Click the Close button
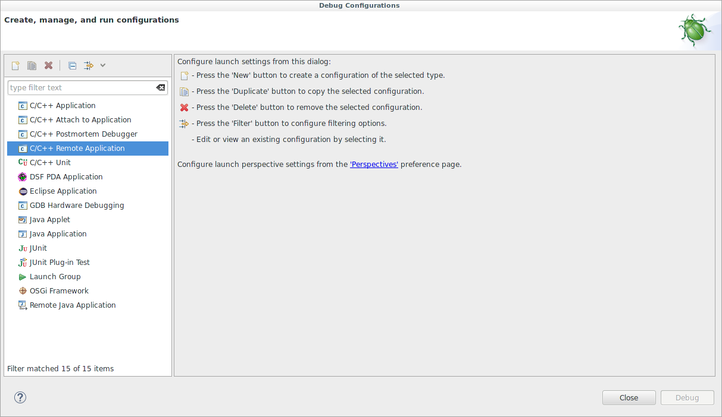722x417 pixels. pos(629,398)
